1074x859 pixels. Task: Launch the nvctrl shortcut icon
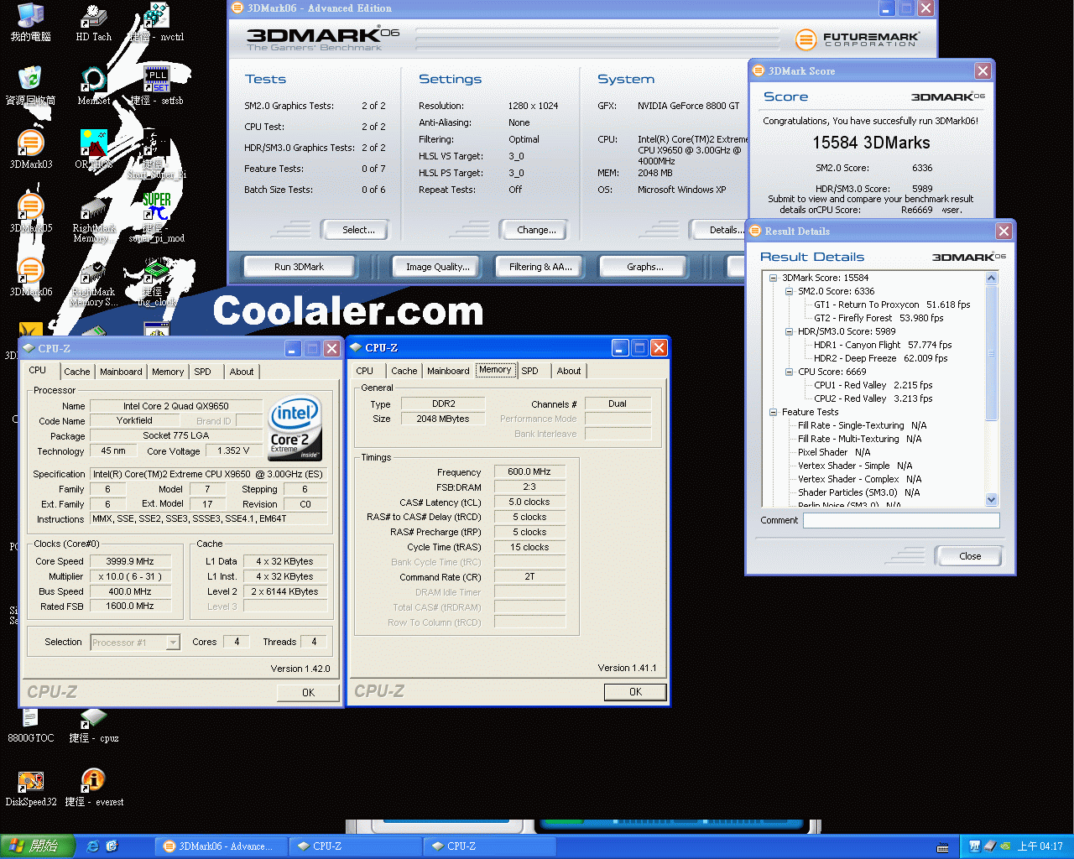click(157, 23)
